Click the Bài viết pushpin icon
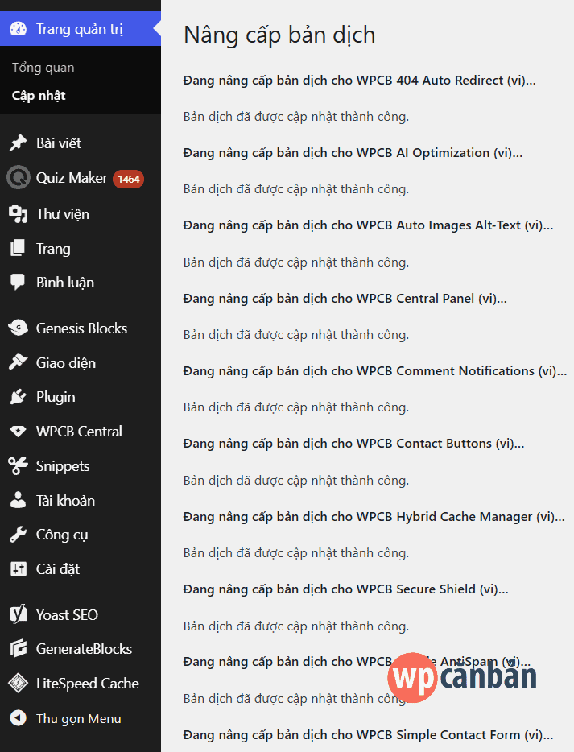The height and width of the screenshot is (752, 574). pos(19,143)
